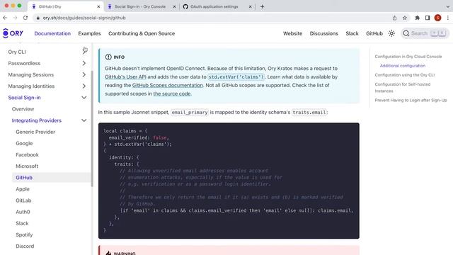The width and height of the screenshot is (453, 255).
Task: Expand the Passwordless sidebar chevron
Action: [84, 63]
